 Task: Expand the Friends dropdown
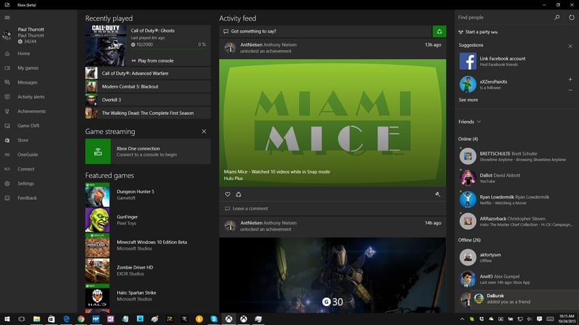pos(470,122)
